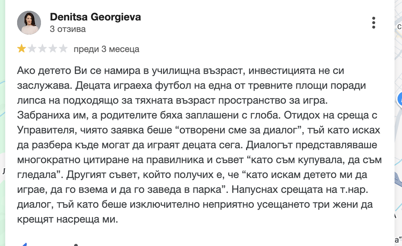
Task: Open the Denitsa Georgieva profile name link
Action: tap(95, 17)
